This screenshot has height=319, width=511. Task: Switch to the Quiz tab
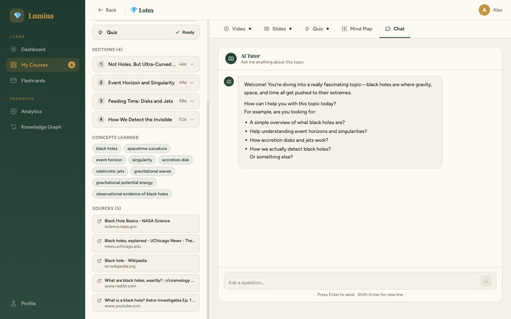click(x=317, y=28)
